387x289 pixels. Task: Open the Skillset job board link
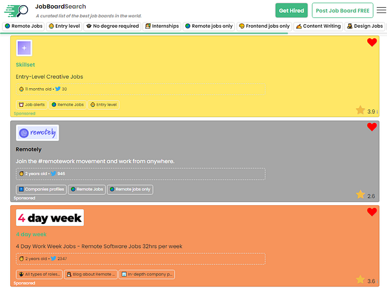click(25, 65)
